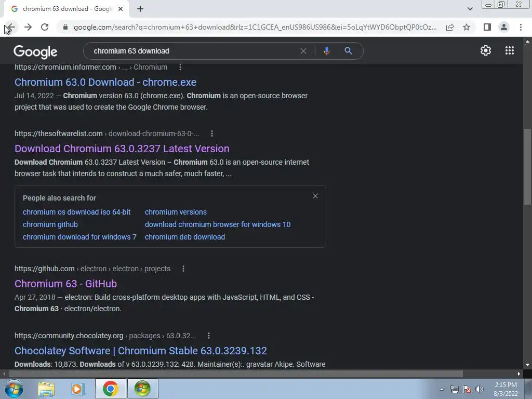Click the scroll up arrow button
Screen dimensions: 532x399
(x=527, y=42)
